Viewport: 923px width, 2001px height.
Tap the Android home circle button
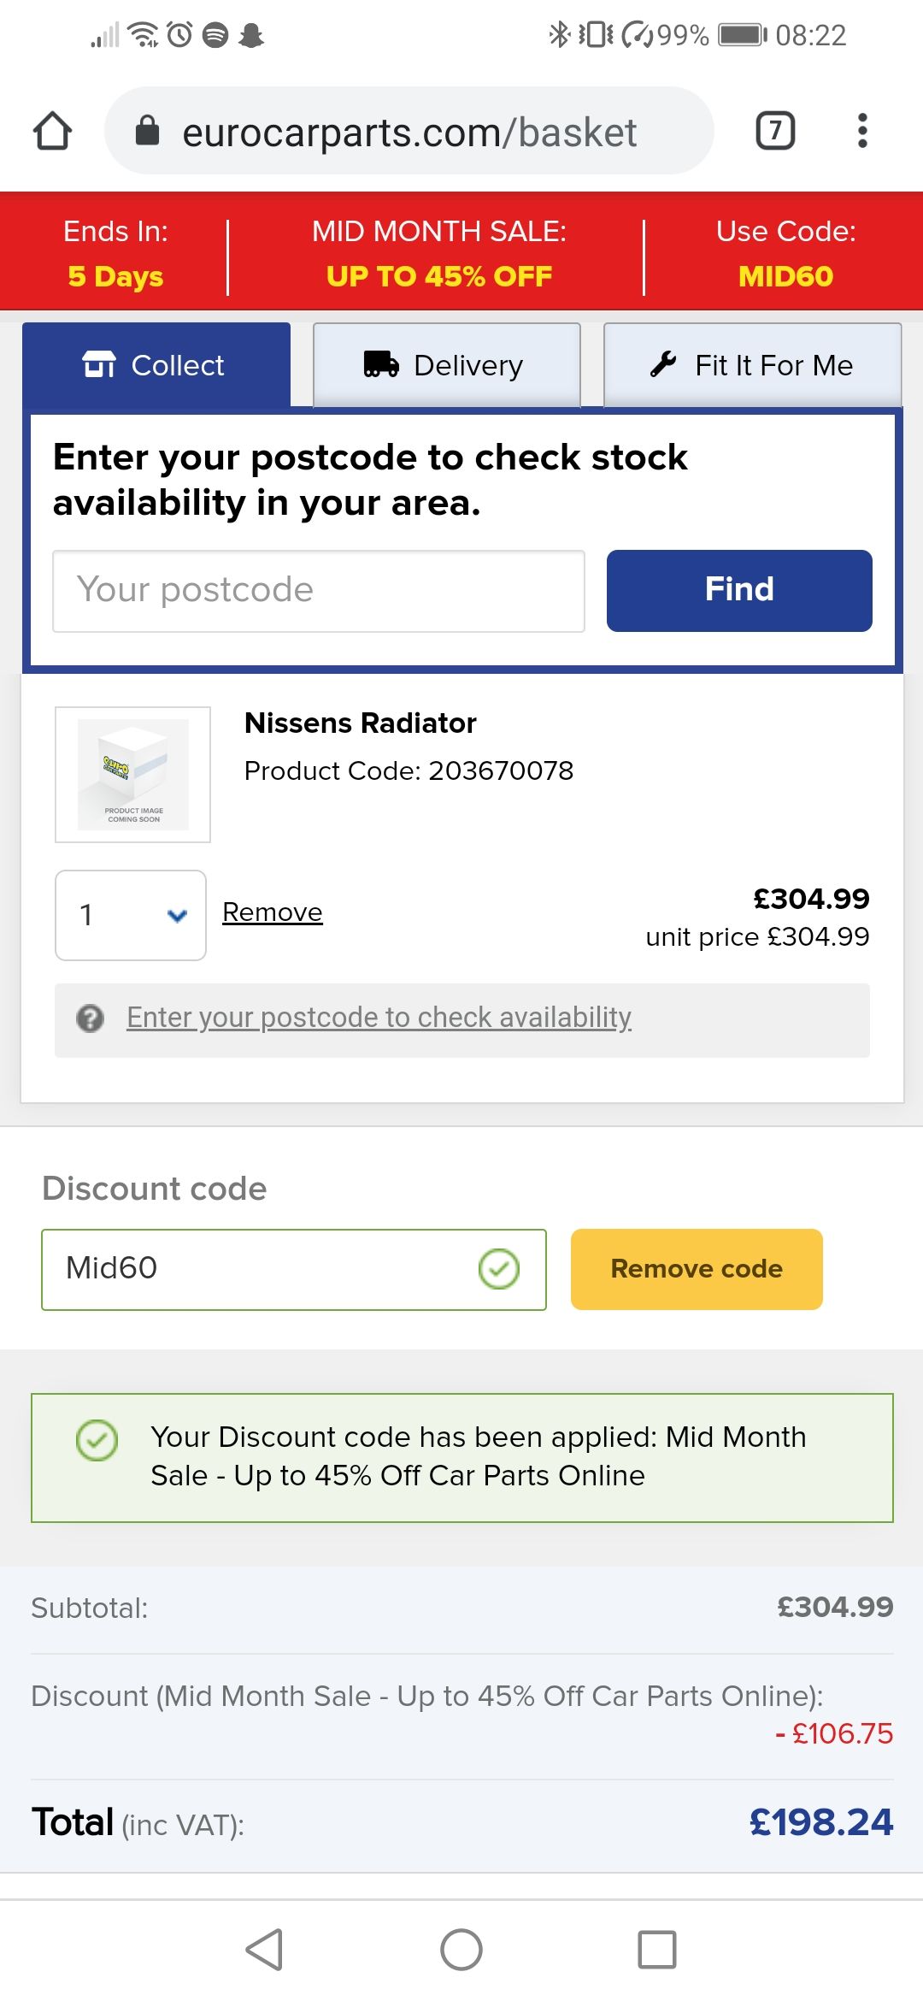tap(461, 1950)
